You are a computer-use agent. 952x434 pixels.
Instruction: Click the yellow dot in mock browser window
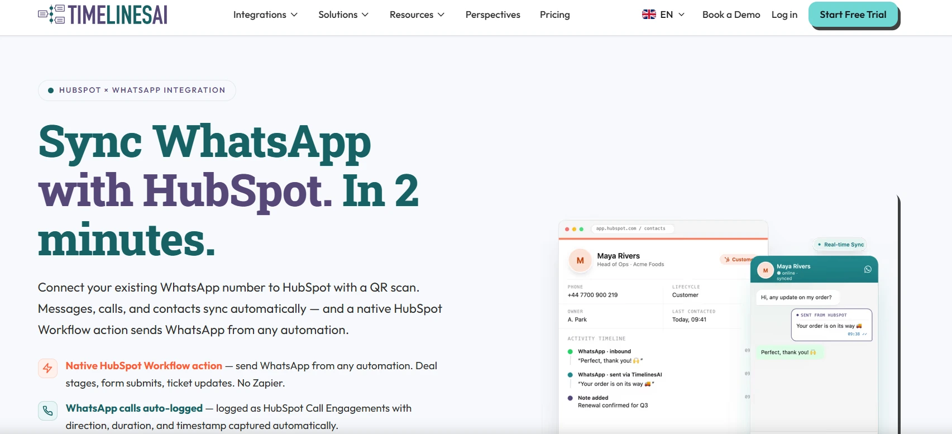tap(574, 229)
